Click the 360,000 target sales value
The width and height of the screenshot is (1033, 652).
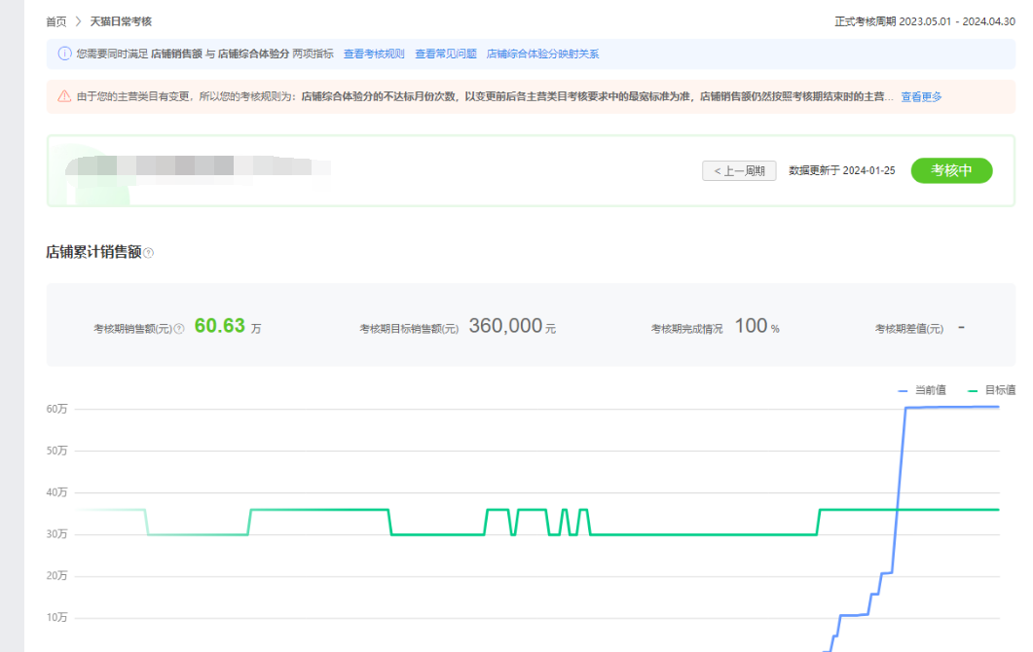504,326
